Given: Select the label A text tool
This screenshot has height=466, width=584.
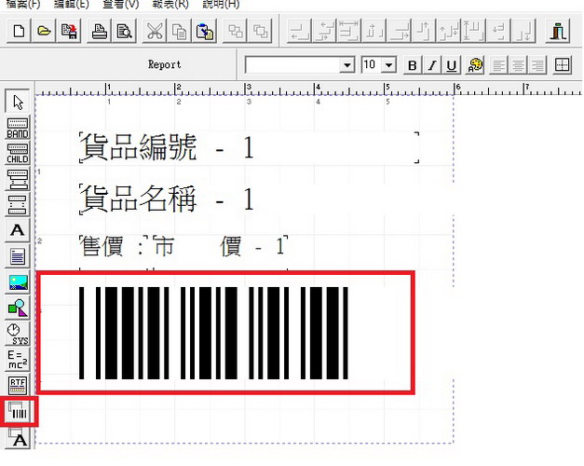Looking at the screenshot, I should point(18,230).
